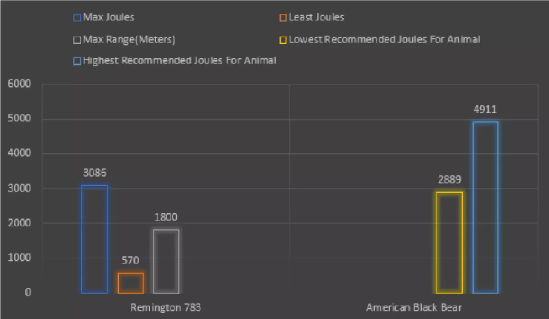Viewport: 549px width, 319px height.
Task: Select the gray Max Range bar
Action: click(x=166, y=261)
